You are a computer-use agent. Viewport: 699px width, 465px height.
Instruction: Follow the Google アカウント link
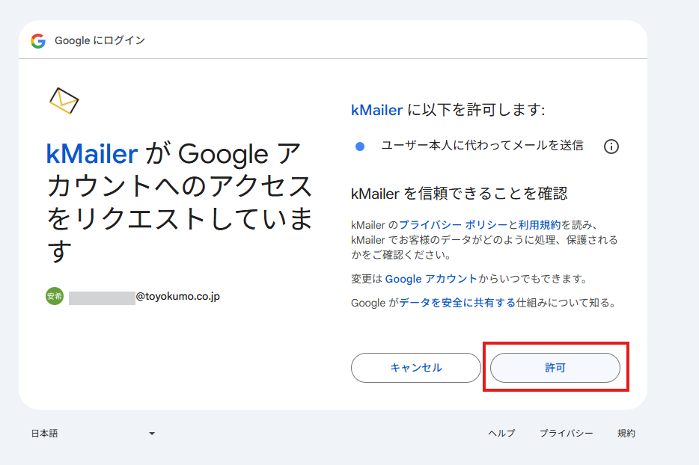[x=431, y=279]
